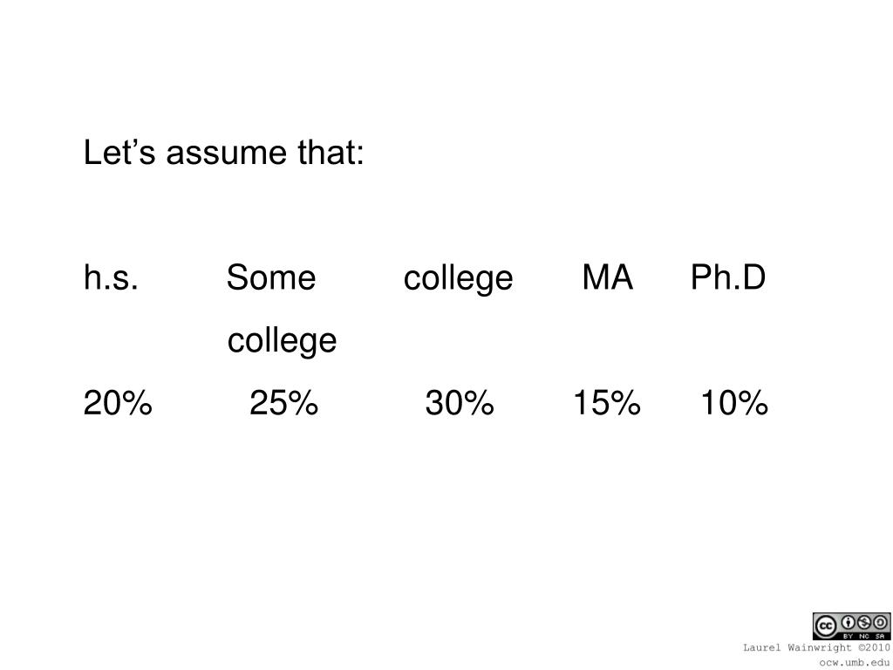Select the Laurel Wainwright author credit

[797, 648]
